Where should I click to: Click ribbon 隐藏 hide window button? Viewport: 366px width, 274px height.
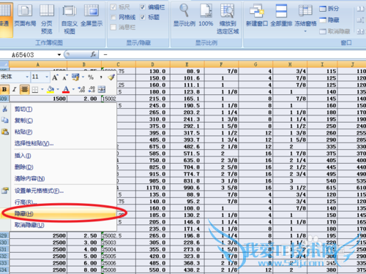point(329,20)
